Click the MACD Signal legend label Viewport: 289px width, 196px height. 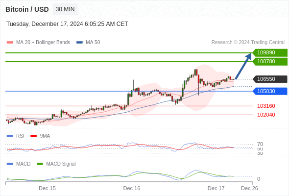[61, 164]
